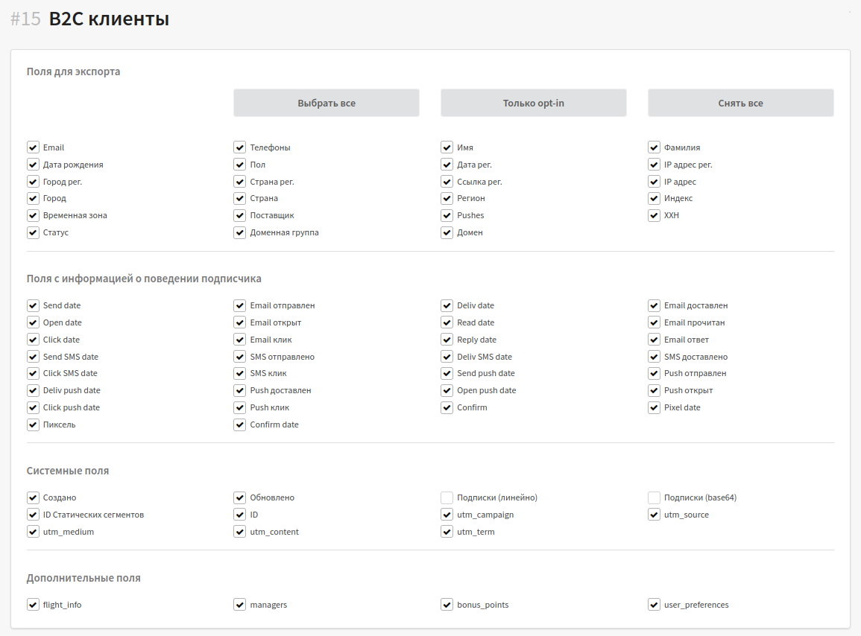Enable the 'Подписки (линейно)' checkbox
The width and height of the screenshot is (861, 636).
(447, 497)
